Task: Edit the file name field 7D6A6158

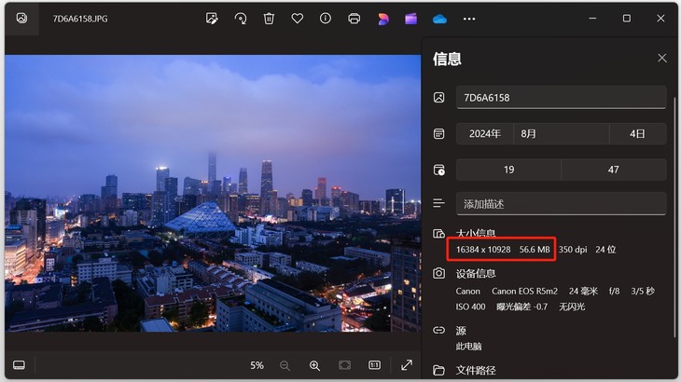Action: coord(562,98)
